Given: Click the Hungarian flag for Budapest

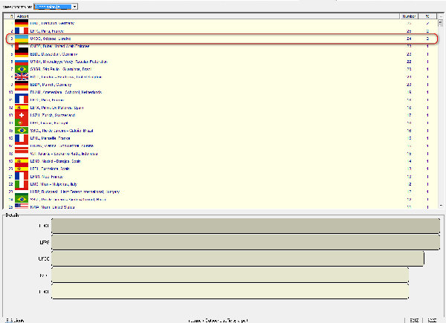Looking at the screenshot, I should point(22,192).
